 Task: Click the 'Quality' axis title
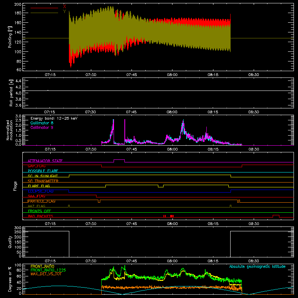click(x=10, y=242)
